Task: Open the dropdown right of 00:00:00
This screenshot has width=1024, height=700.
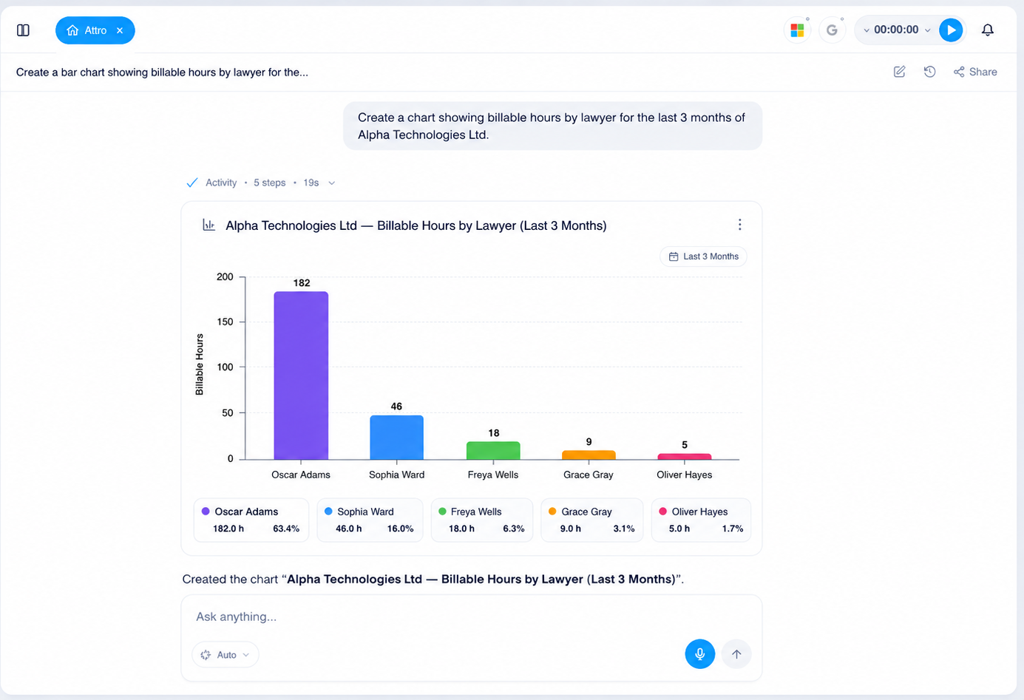Action: tap(928, 30)
